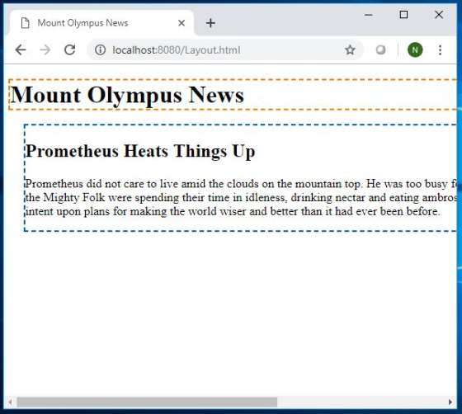This screenshot has width=462, height=414.
Task: Click the Prometheus Heats Things Up heading
Action: click(140, 151)
